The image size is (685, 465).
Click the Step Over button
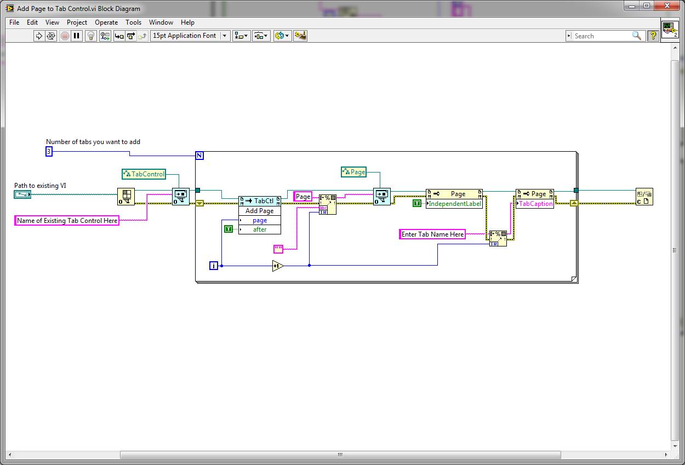(131, 36)
